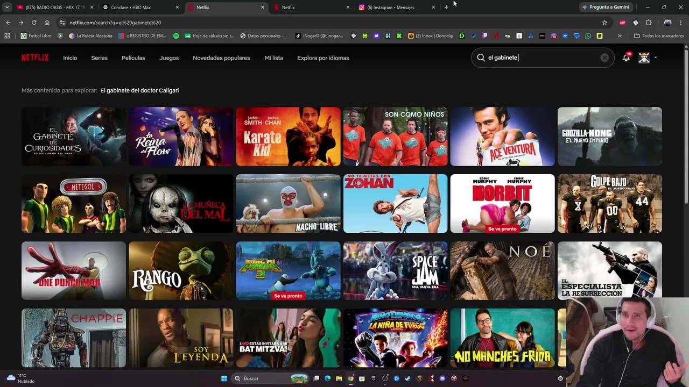689x387 pixels.
Task: Go back in browser history
Action: click(x=8, y=23)
